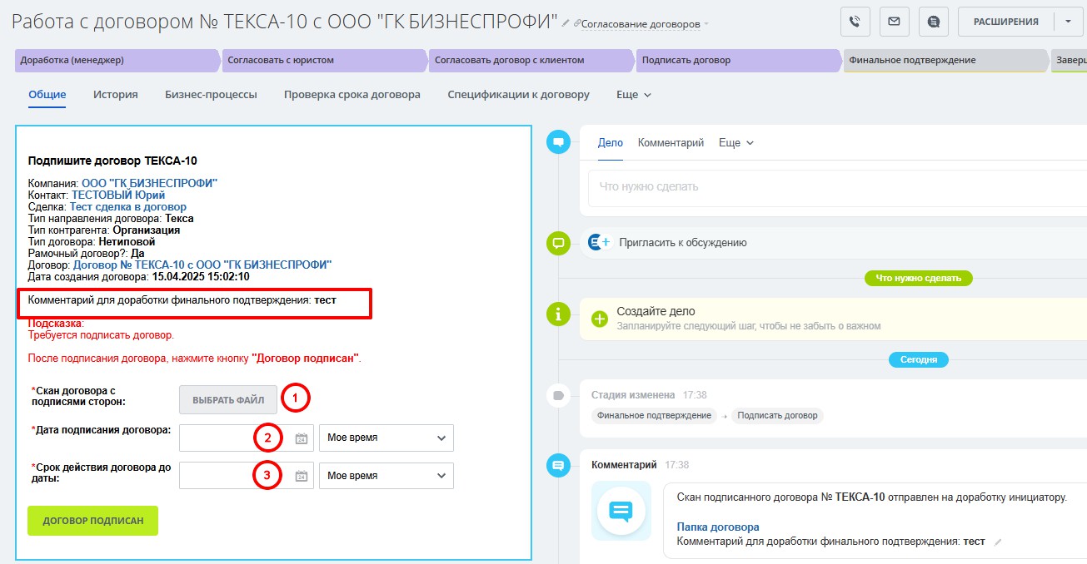Click the blue chat icon beside Дело
Image resolution: width=1087 pixels, height=564 pixels.
[x=558, y=142]
